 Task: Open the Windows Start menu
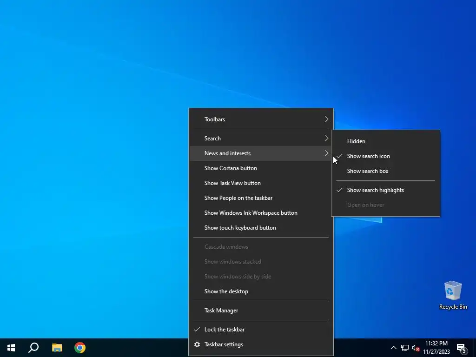point(11,348)
